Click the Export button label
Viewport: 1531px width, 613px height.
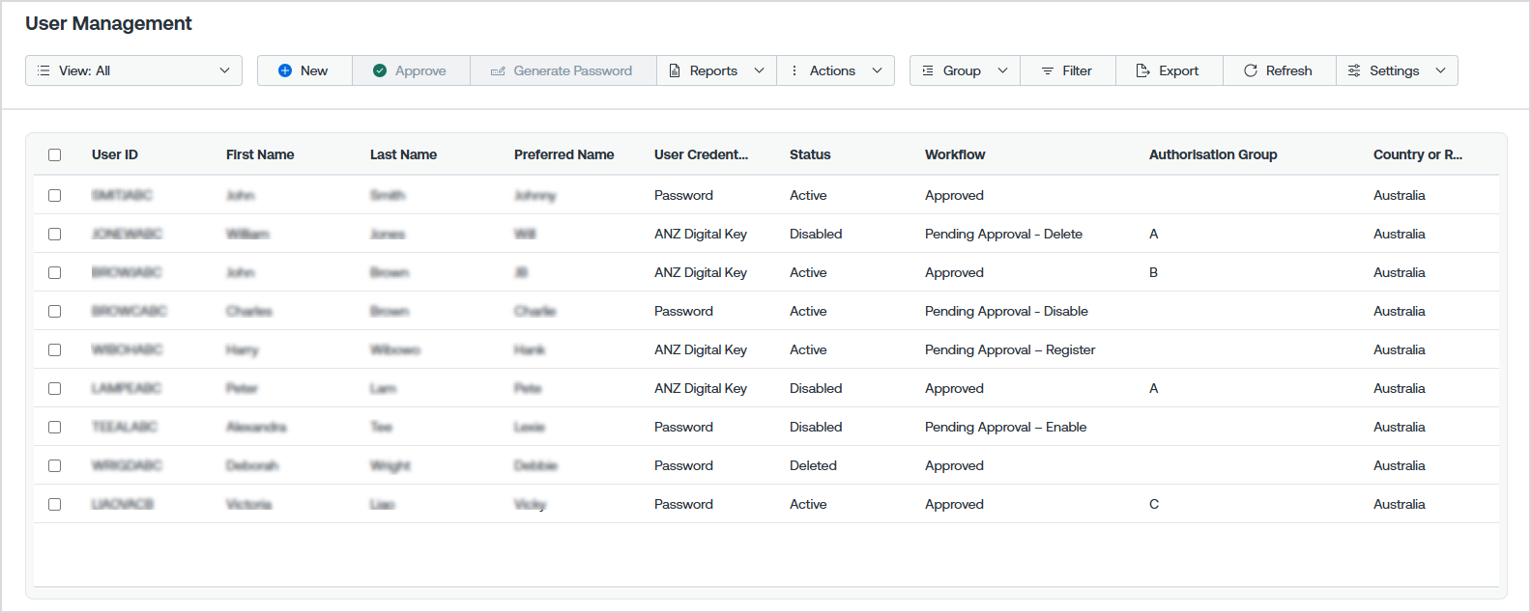pyautogui.click(x=1178, y=70)
